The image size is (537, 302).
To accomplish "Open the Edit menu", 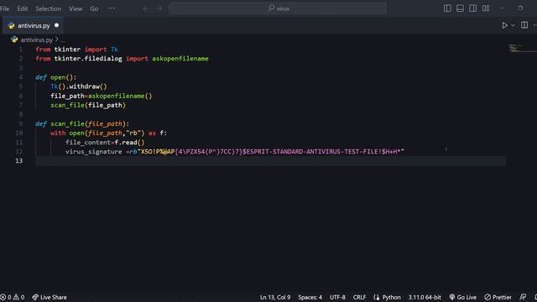I will (23, 8).
